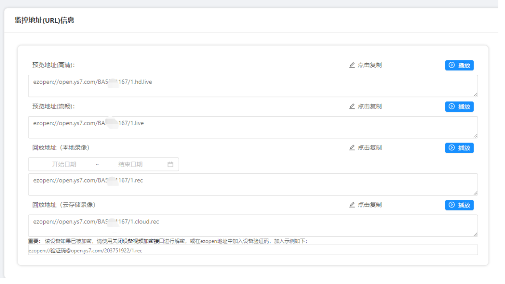Image resolution: width=505 pixels, height=284 pixels.
Task: Open the 开始日期 start date picker
Action: (64, 164)
